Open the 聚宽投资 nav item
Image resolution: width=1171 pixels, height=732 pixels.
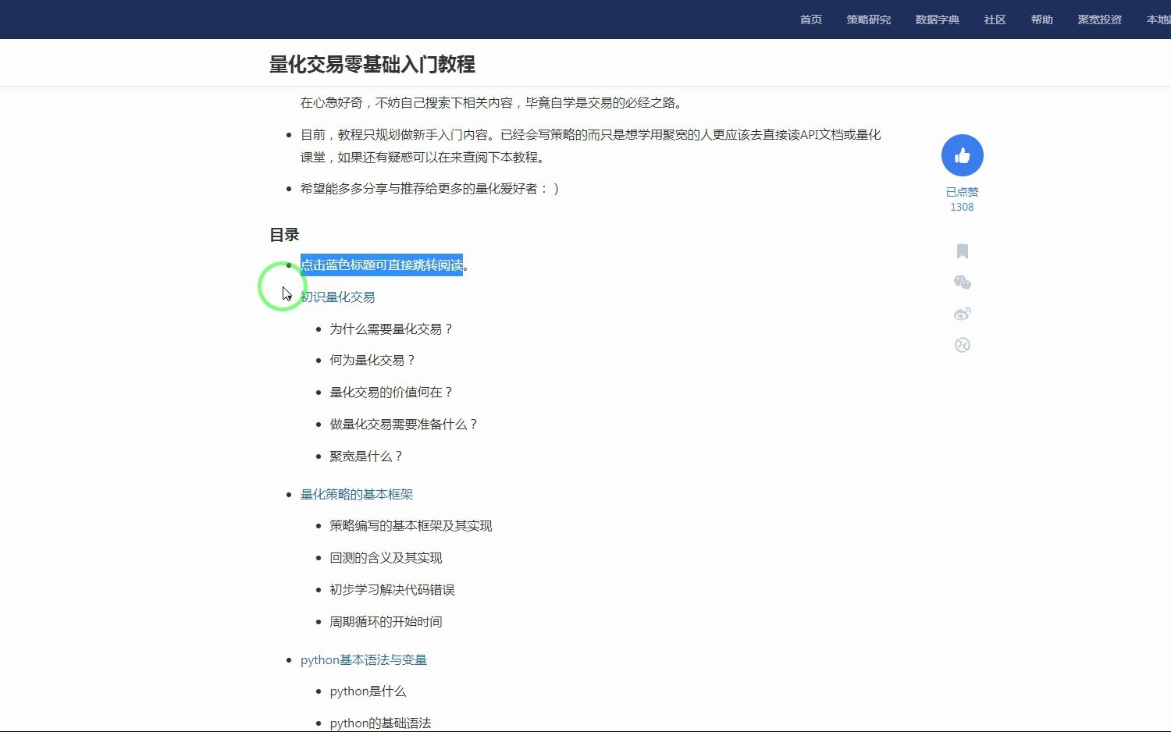click(x=1100, y=20)
